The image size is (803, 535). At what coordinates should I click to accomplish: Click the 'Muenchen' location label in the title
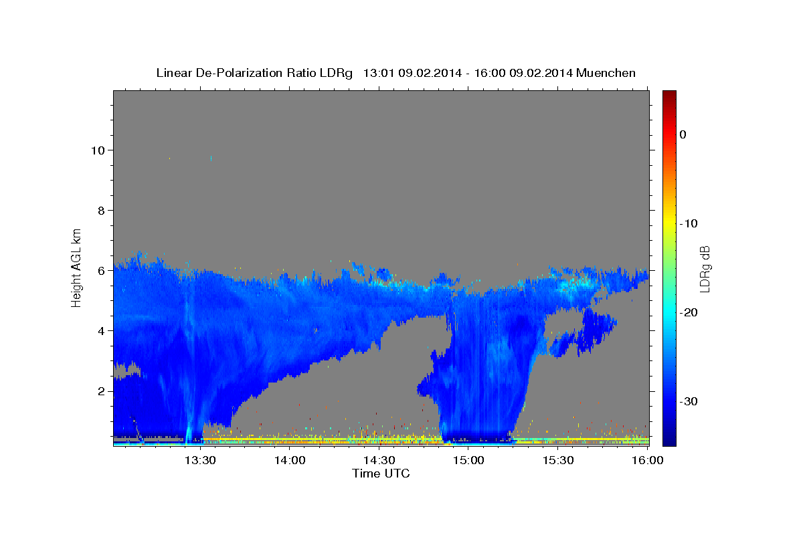(x=607, y=73)
